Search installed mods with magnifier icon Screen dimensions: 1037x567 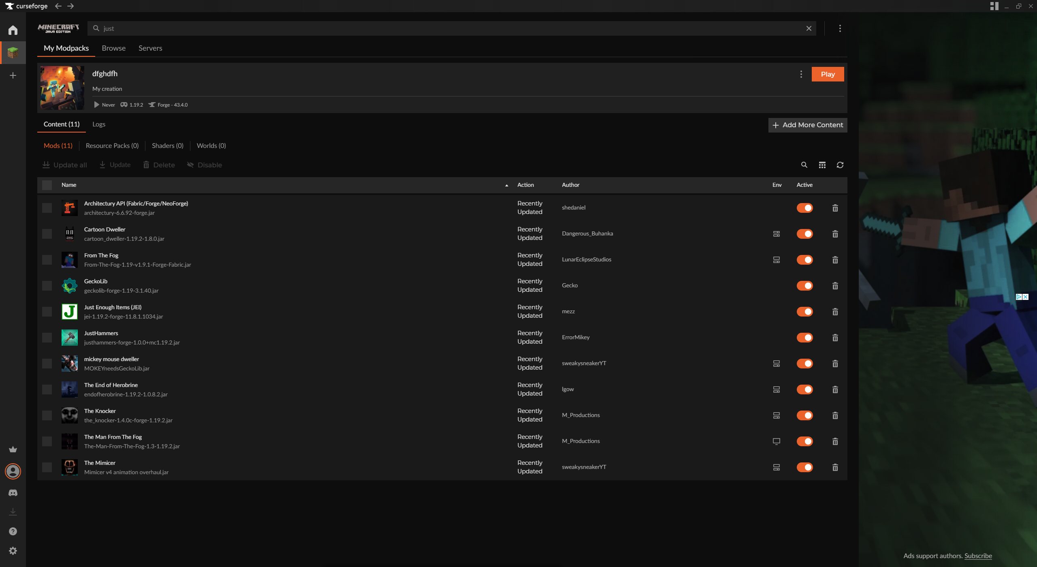coord(804,165)
